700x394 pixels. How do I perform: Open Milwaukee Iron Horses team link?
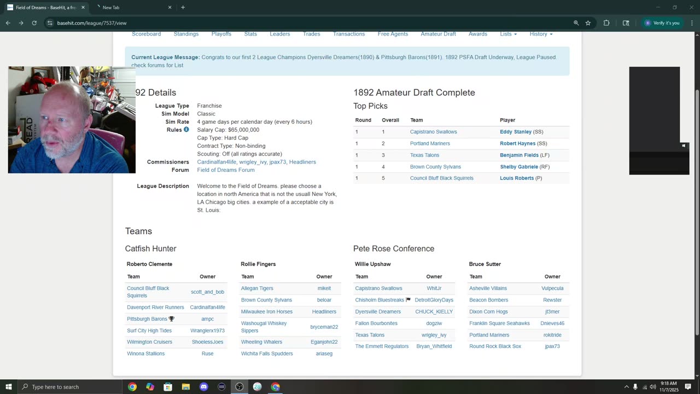point(267,312)
